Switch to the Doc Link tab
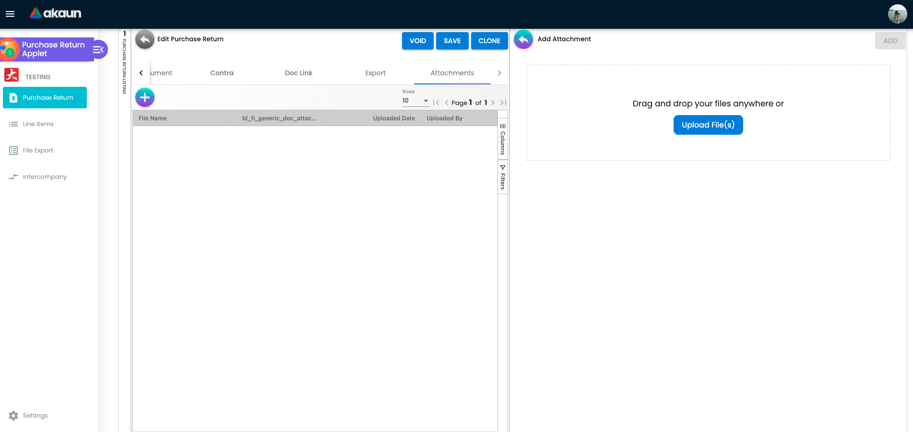This screenshot has height=432, width=913. [298, 73]
